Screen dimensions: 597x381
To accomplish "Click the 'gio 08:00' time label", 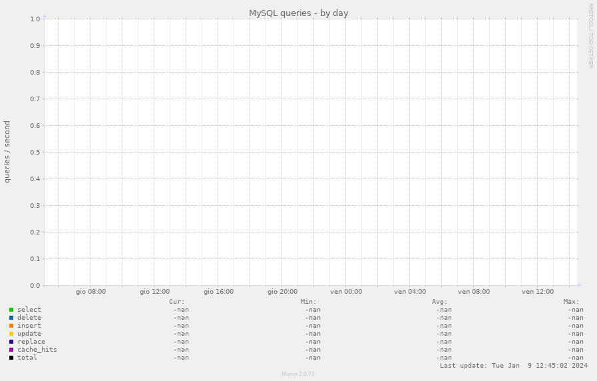I will click(x=91, y=292).
